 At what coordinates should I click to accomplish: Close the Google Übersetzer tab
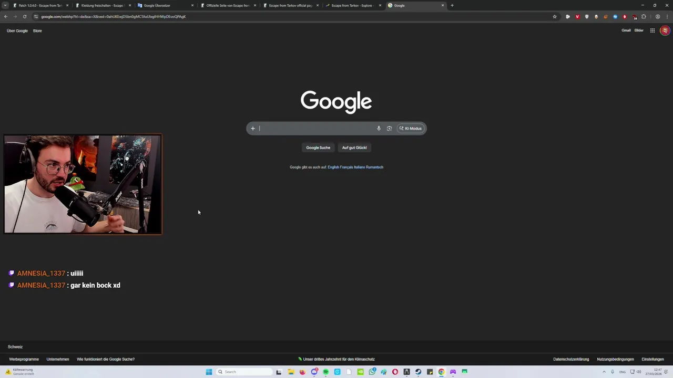(192, 5)
